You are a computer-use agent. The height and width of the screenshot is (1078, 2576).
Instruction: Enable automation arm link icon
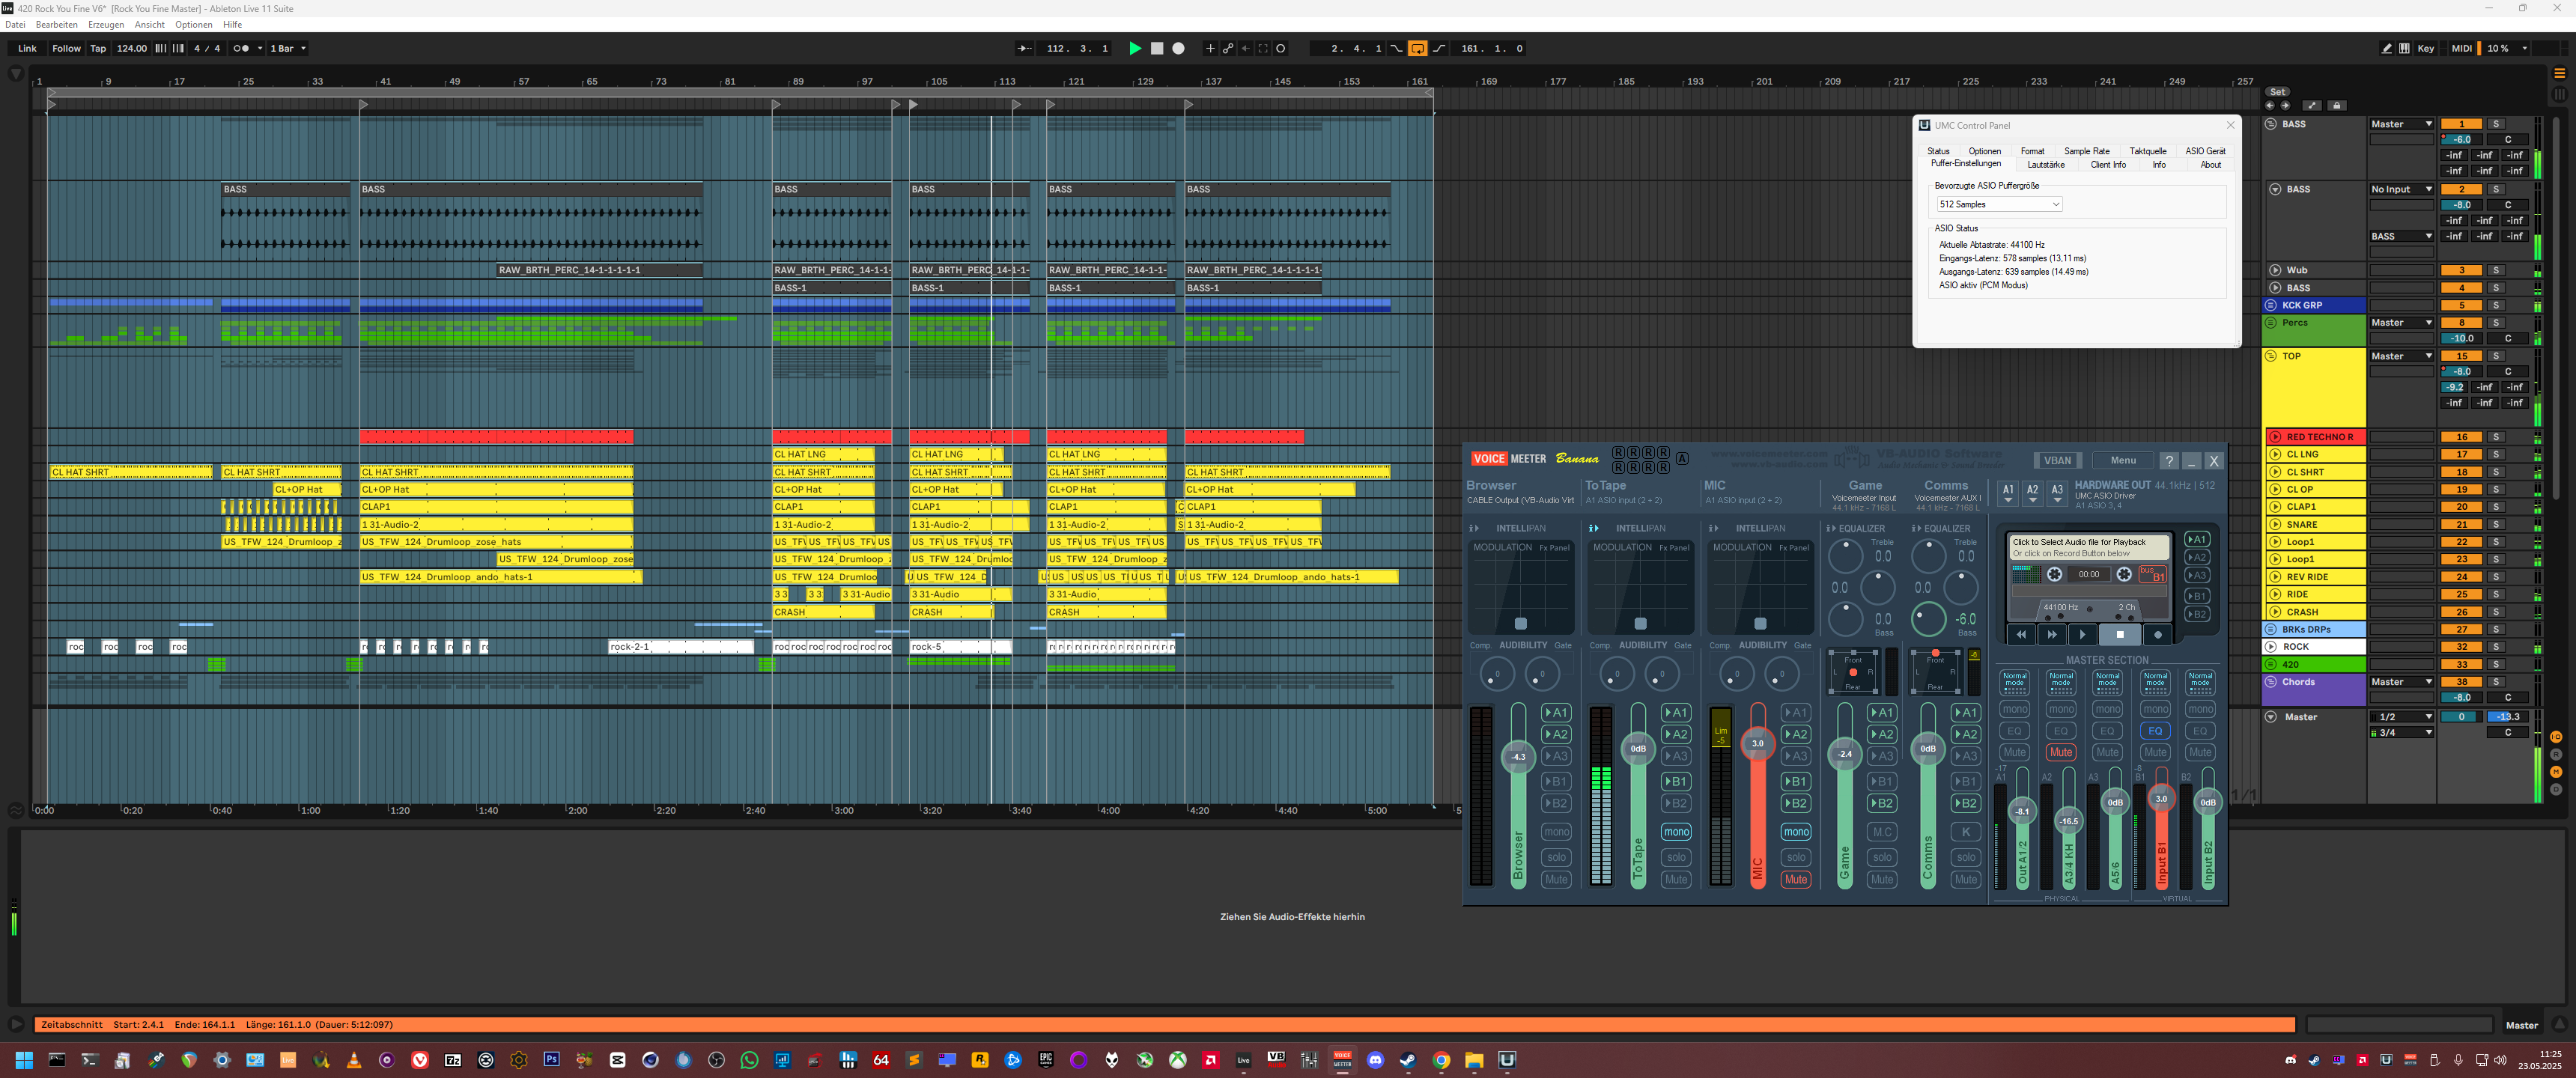coord(1228,48)
